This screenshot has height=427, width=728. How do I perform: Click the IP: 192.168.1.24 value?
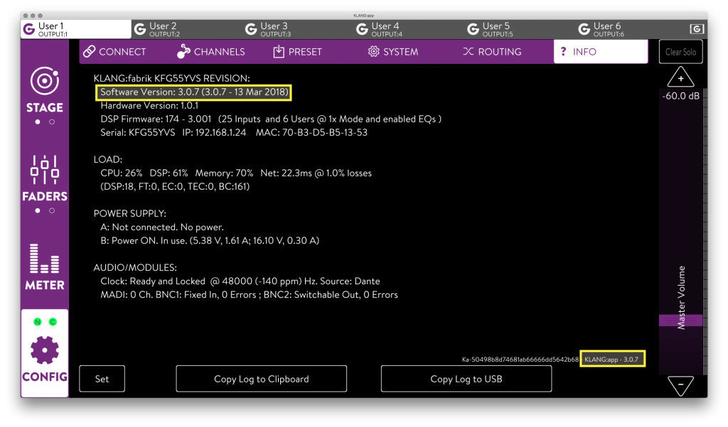coord(214,132)
